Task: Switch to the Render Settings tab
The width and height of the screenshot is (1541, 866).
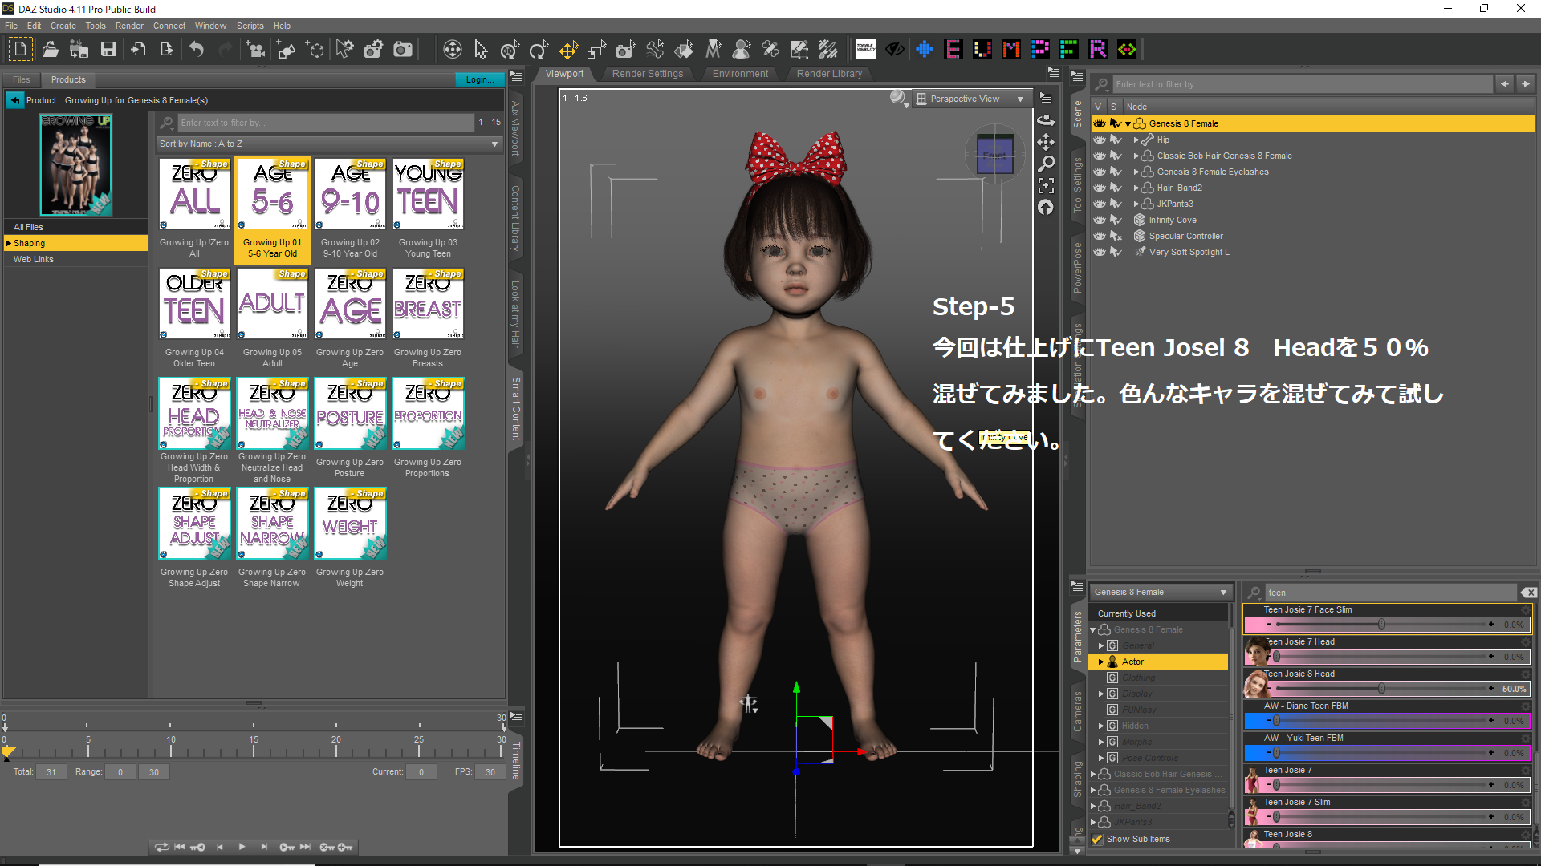Action: (648, 74)
